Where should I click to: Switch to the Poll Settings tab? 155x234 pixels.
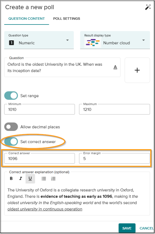tap(67, 19)
